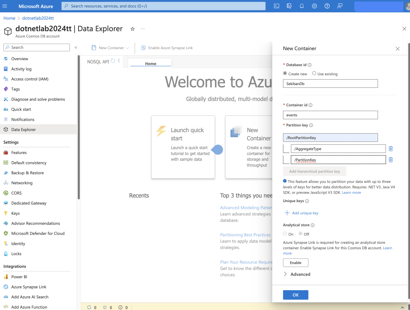Open Cloud Shell from top bar
Image resolution: width=410 pixels, height=310 pixels.
pos(277,6)
